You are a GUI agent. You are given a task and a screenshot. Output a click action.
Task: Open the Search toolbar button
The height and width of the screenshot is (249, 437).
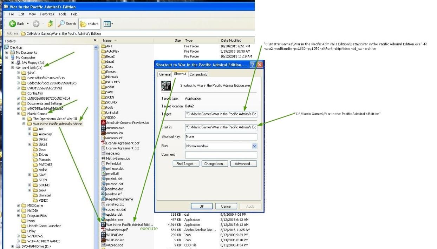(66, 24)
